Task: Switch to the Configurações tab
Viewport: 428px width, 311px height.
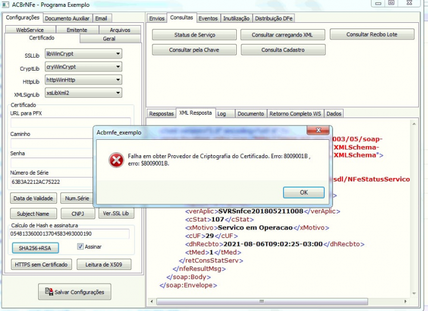Action: coord(22,18)
